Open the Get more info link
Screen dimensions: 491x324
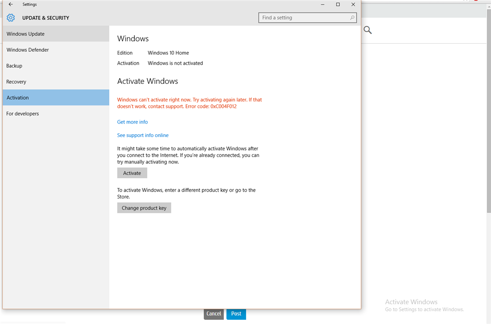[x=132, y=122]
